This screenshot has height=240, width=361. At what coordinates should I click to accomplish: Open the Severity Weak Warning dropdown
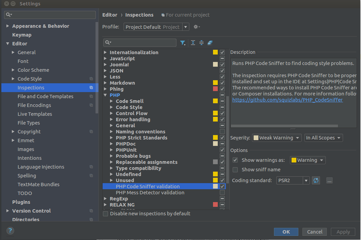[277, 138]
